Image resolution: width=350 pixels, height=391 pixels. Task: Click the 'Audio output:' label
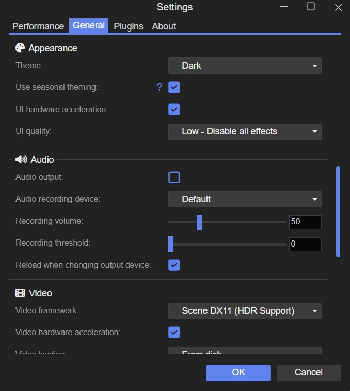(39, 177)
